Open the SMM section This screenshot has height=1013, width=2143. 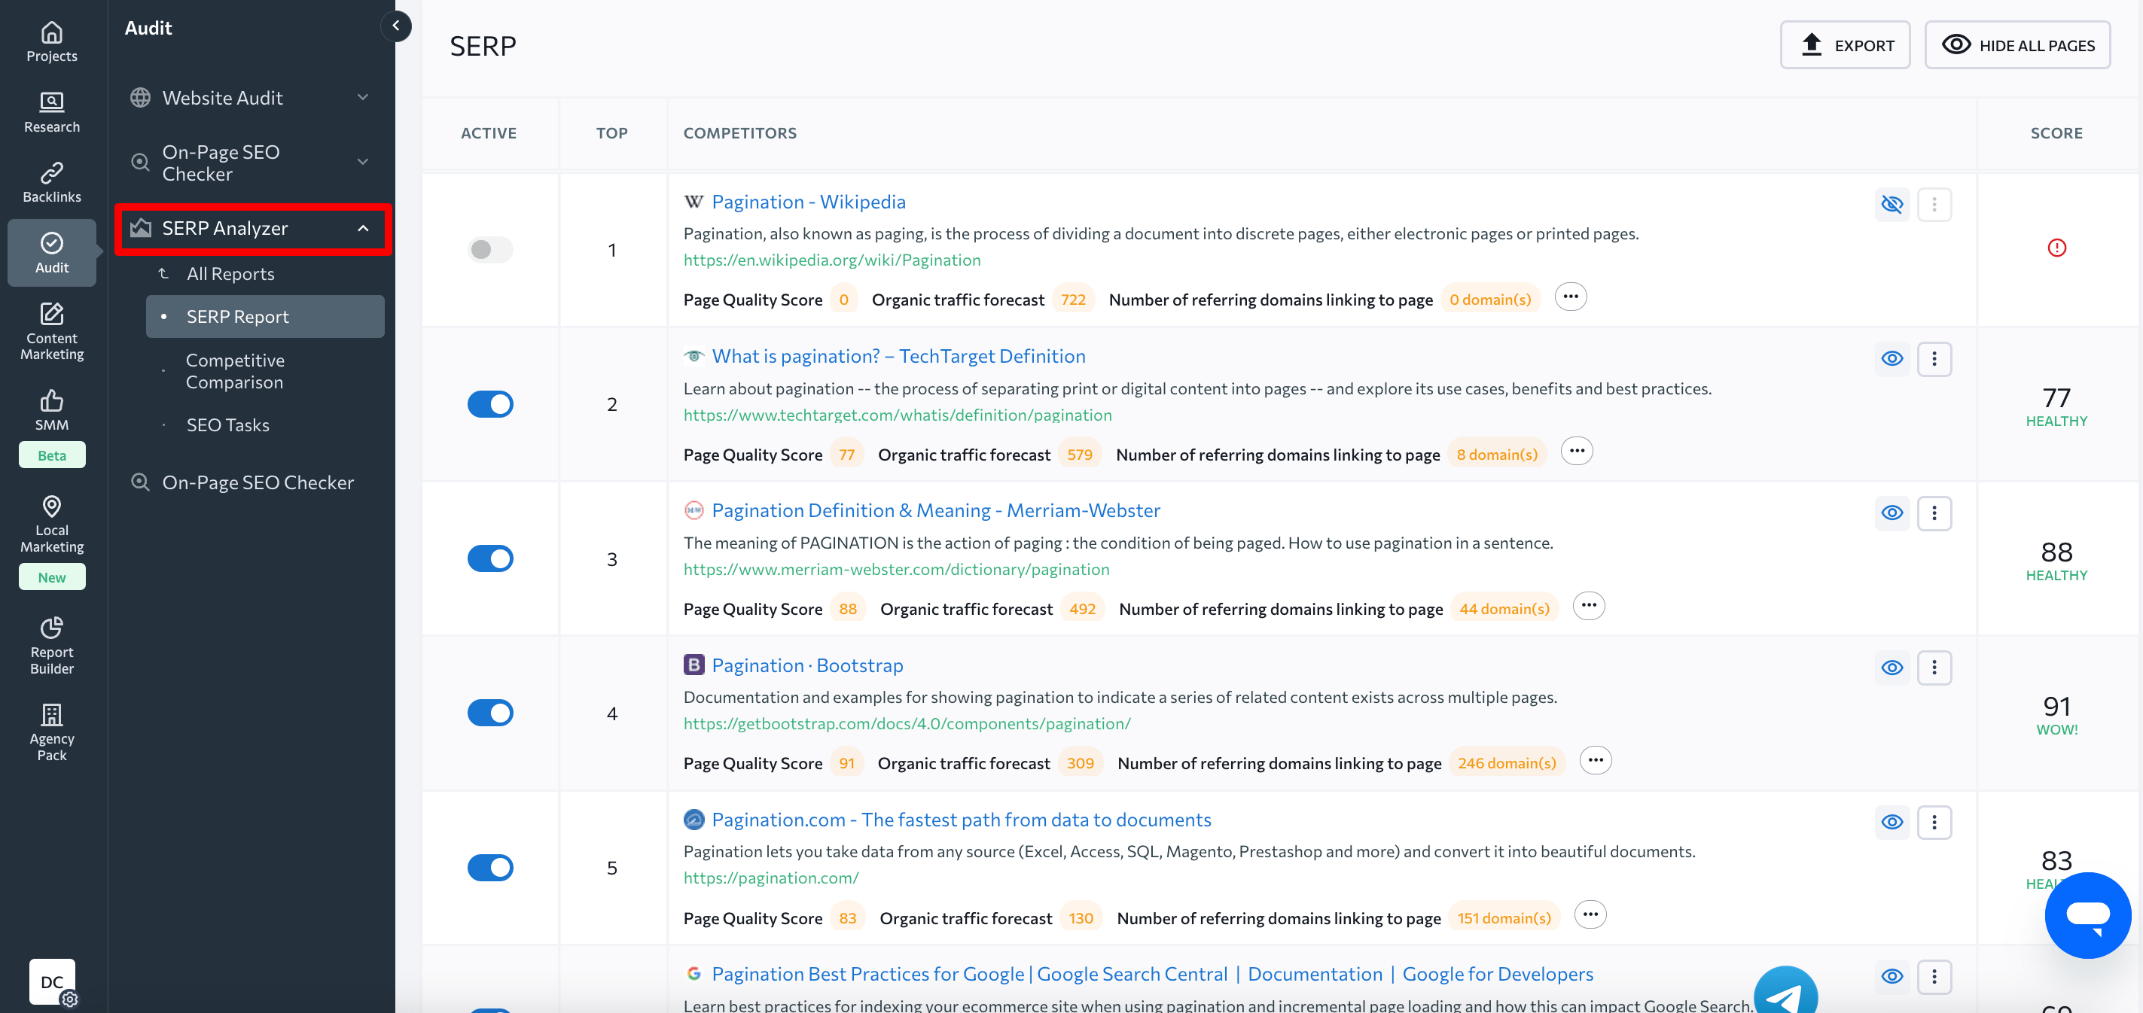point(51,410)
